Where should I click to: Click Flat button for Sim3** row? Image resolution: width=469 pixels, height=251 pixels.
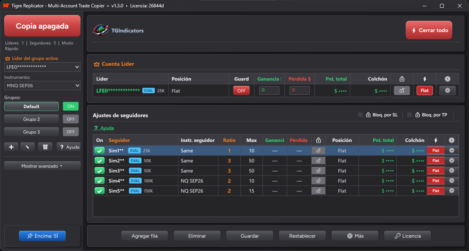click(436, 171)
